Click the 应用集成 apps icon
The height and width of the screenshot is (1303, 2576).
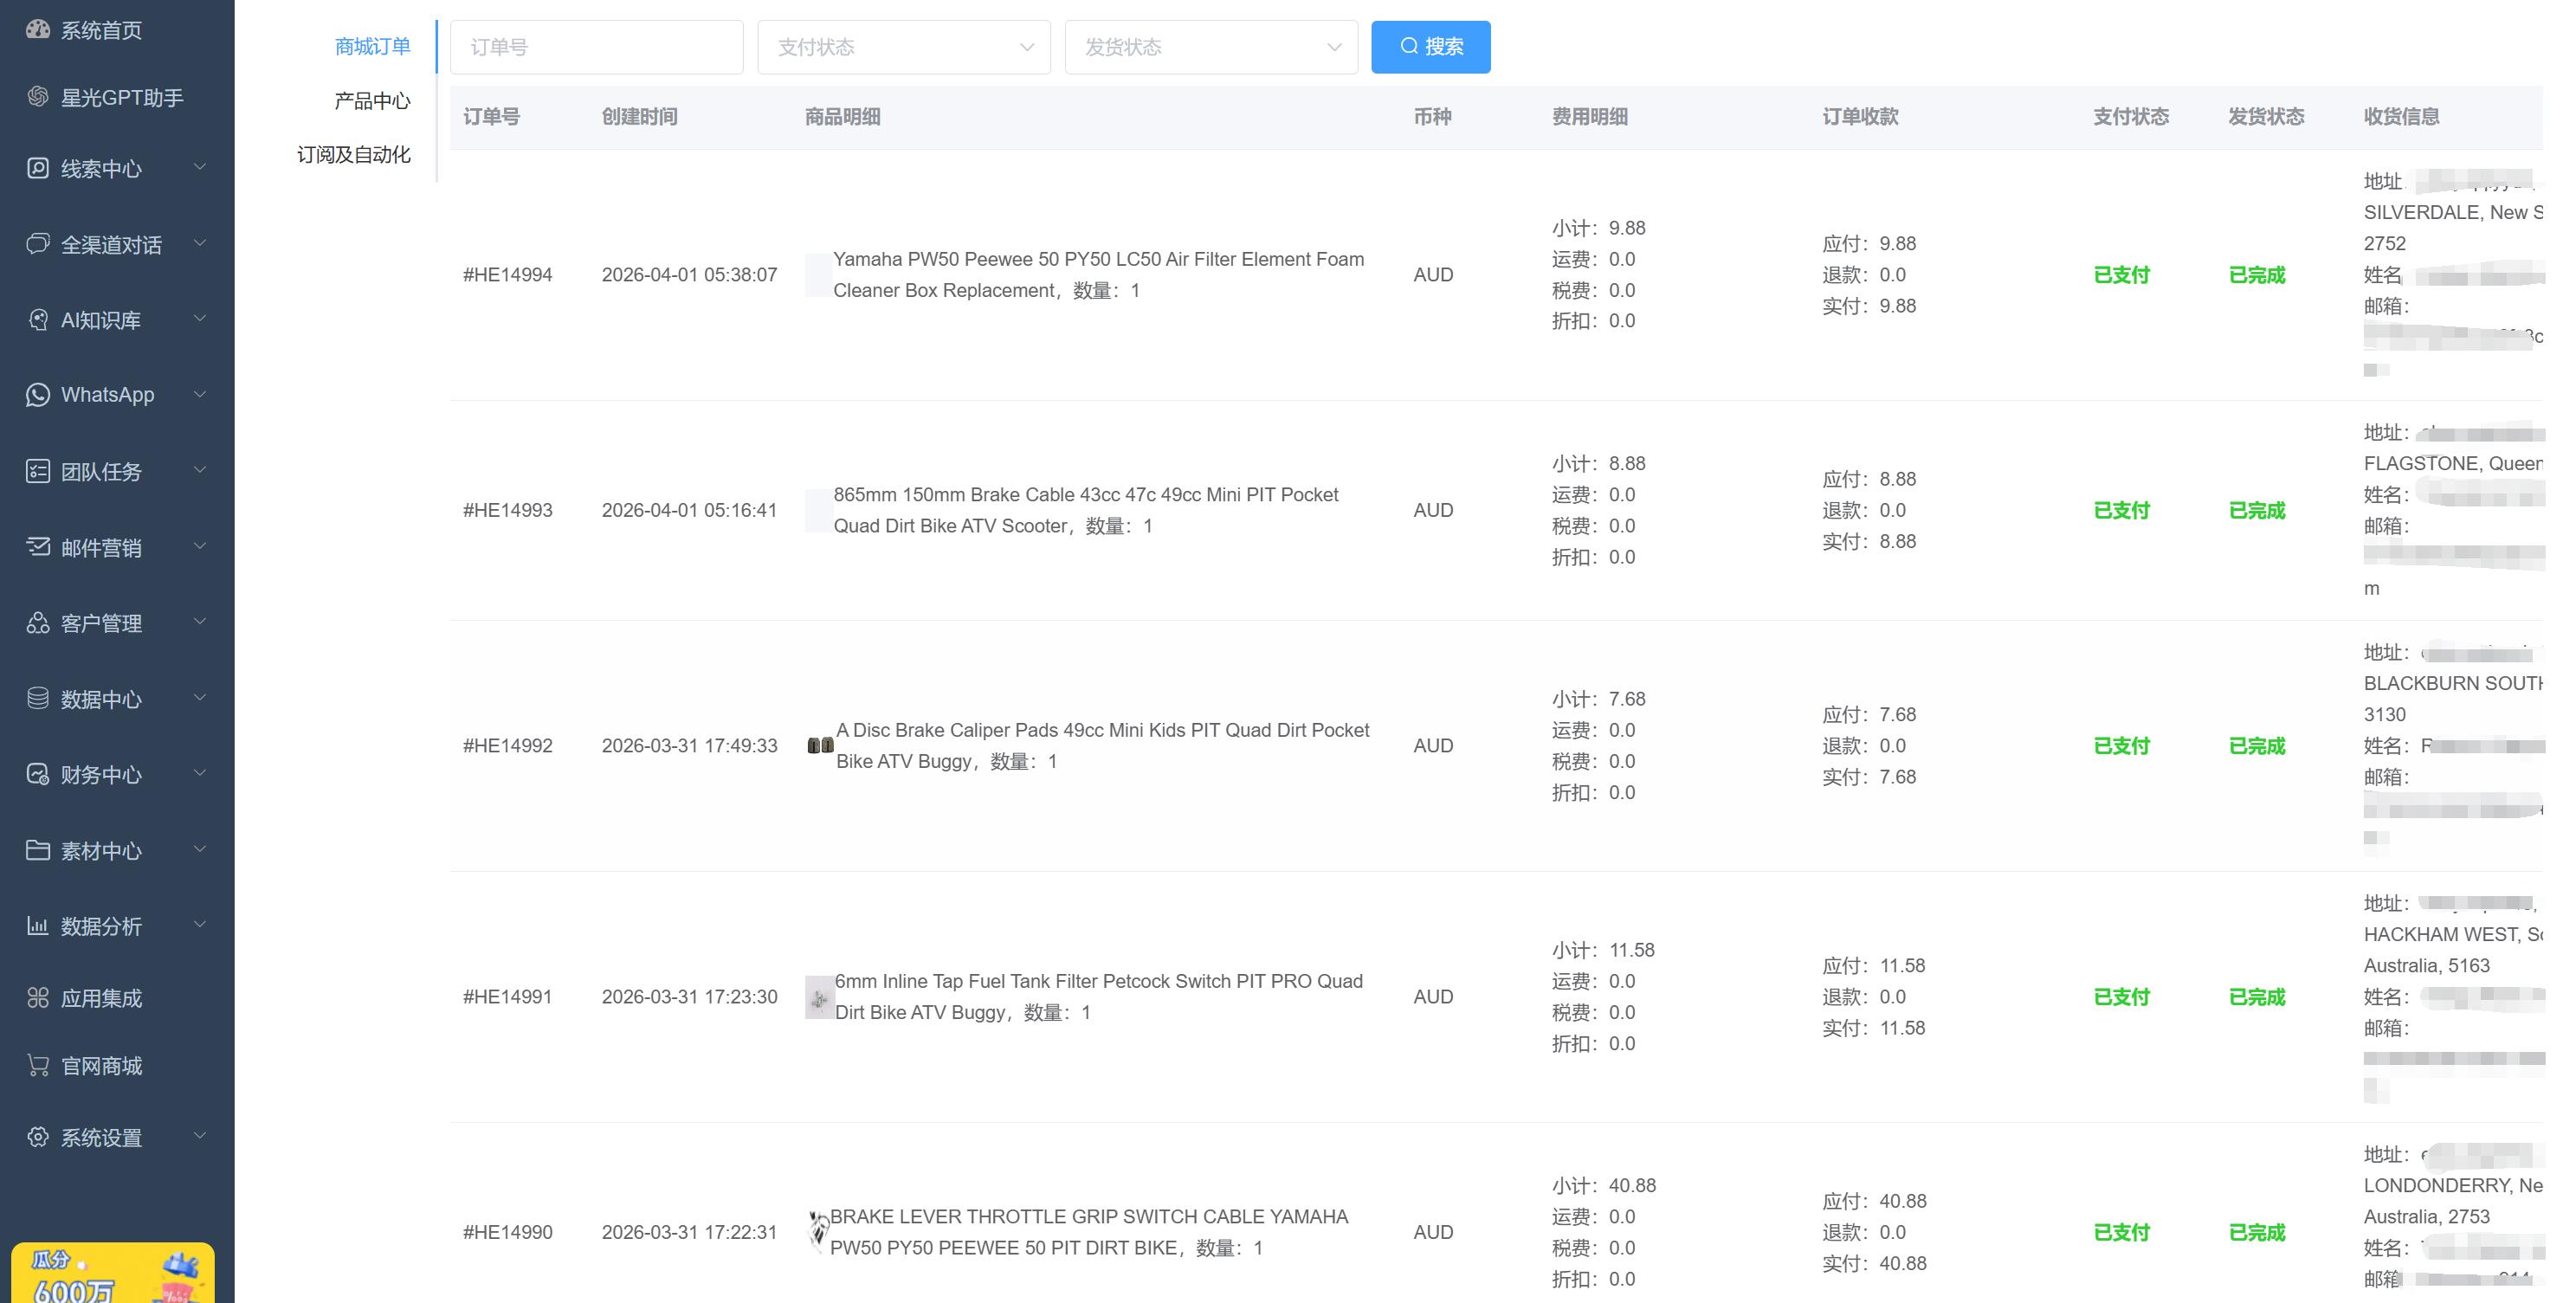point(38,997)
